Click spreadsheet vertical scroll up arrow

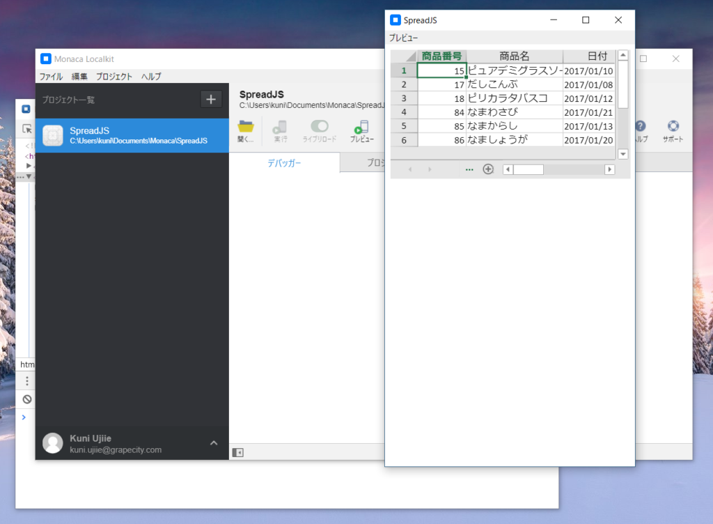coord(623,55)
